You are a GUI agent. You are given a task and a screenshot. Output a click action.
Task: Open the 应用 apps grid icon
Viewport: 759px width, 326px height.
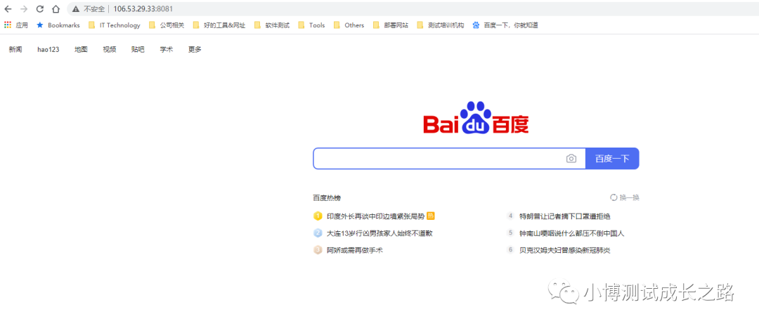click(x=8, y=25)
